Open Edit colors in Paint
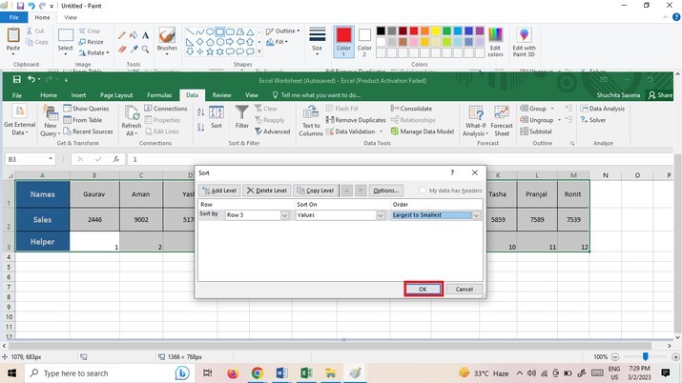Screen dimensions: 682x383 [x=495, y=42]
